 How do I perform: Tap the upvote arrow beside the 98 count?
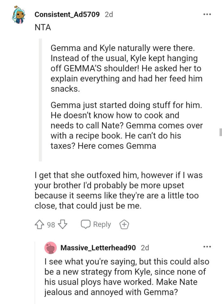click(x=39, y=224)
